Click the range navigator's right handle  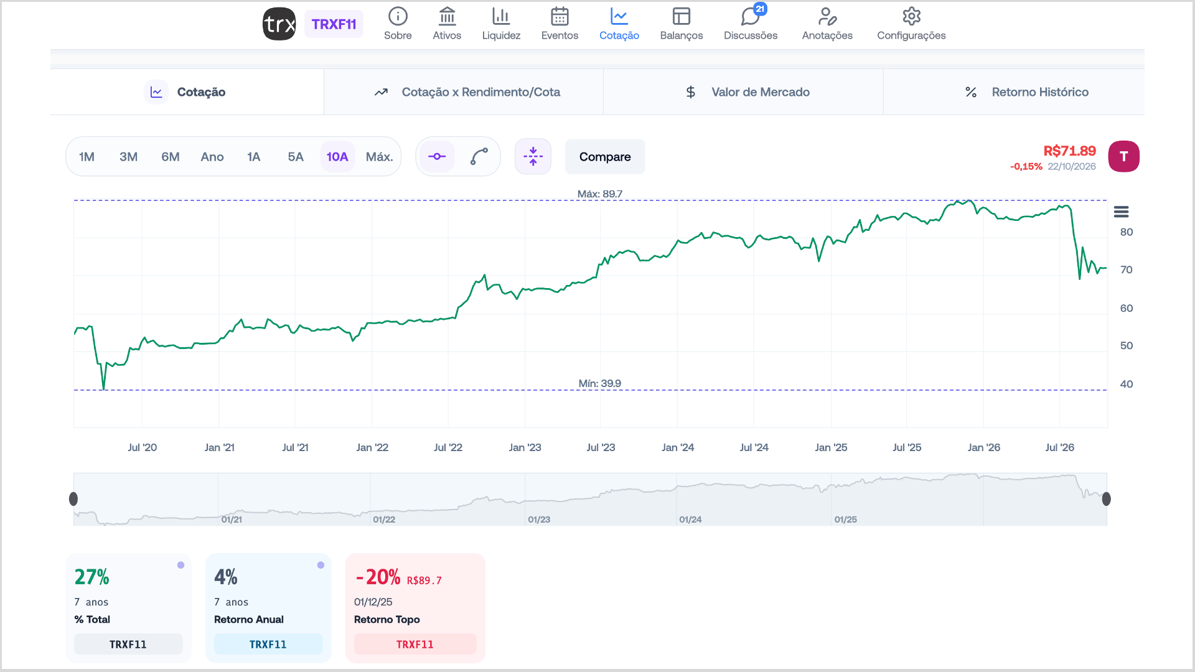point(1106,499)
